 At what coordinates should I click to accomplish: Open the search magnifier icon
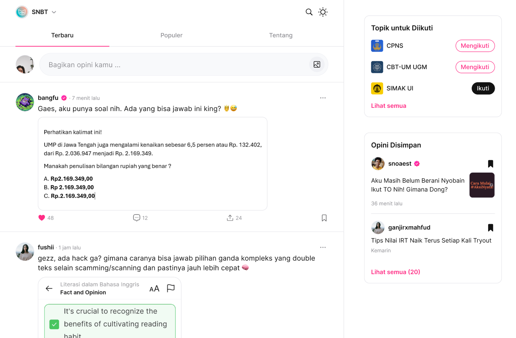point(309,12)
